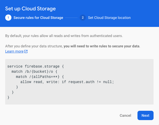Screen dimensions: 159x125
Task: Click the allow read, write rule line
Action: point(67,82)
